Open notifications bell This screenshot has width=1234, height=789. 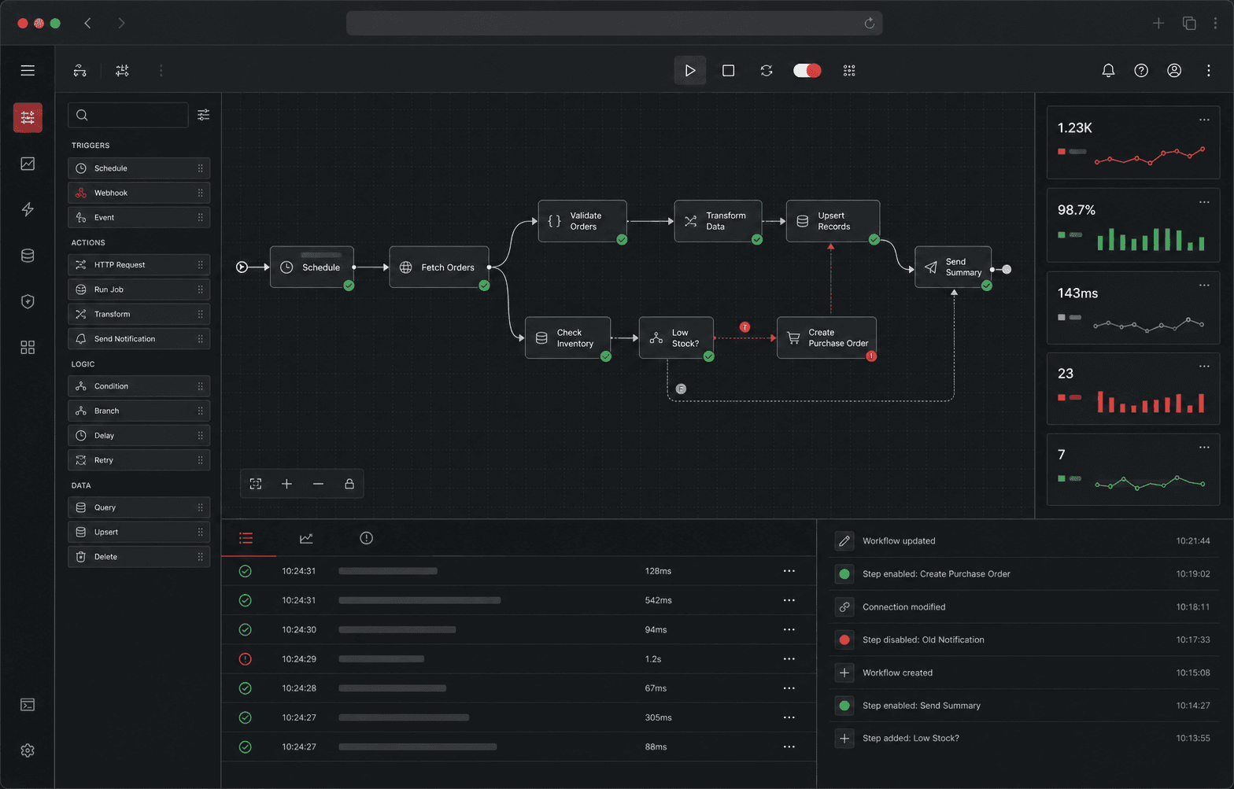(x=1108, y=71)
